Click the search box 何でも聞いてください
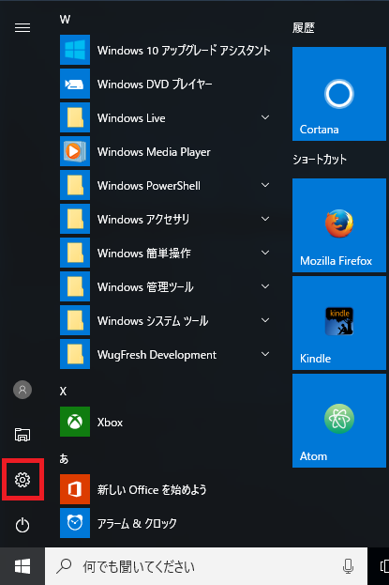Screen dimensions: 389x585 pos(206,566)
